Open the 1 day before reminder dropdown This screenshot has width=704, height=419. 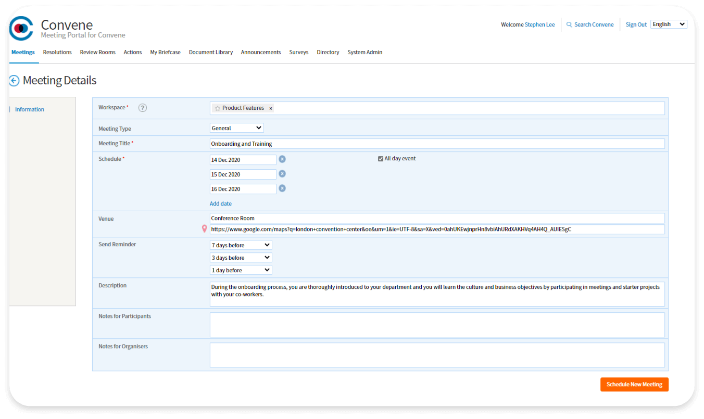point(241,270)
